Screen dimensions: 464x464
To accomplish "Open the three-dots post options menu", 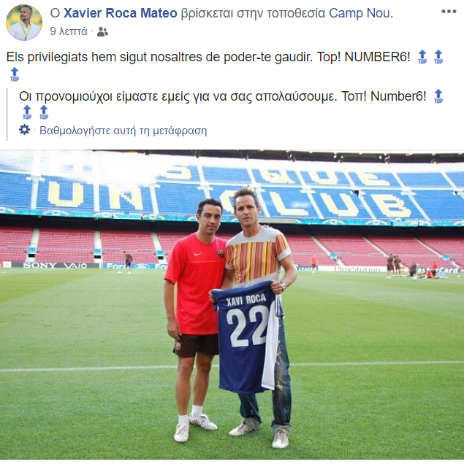I will (x=449, y=12).
